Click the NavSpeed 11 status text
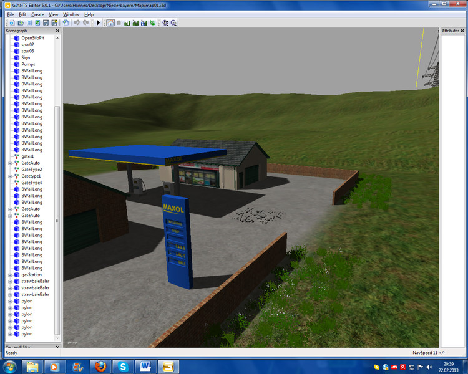This screenshot has width=468, height=374. click(429, 353)
